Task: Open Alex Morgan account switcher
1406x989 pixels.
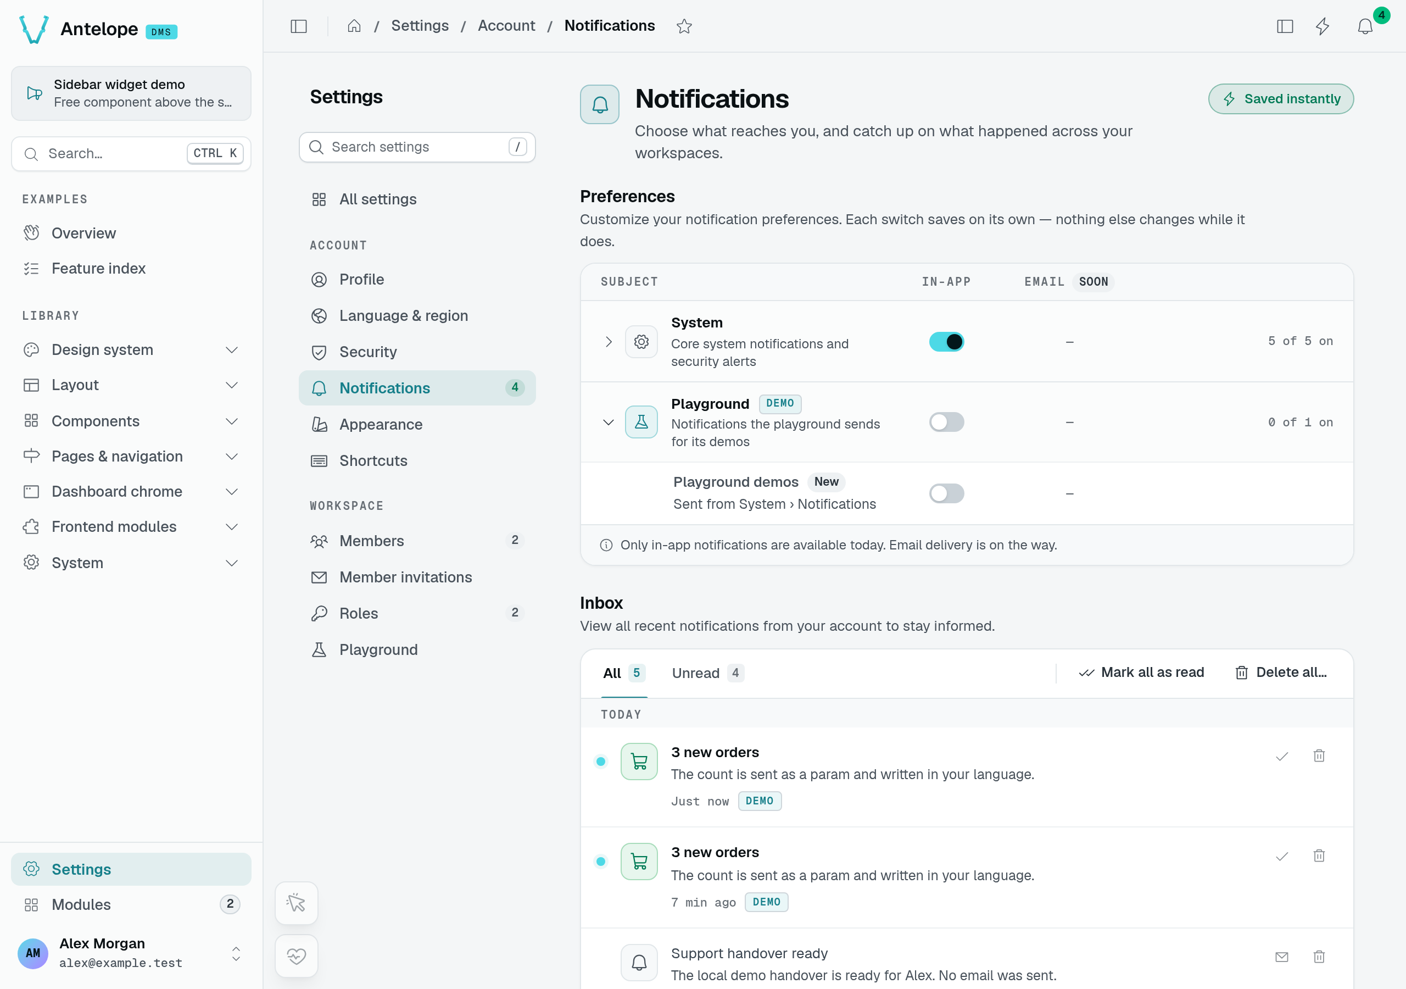Action: point(131,953)
